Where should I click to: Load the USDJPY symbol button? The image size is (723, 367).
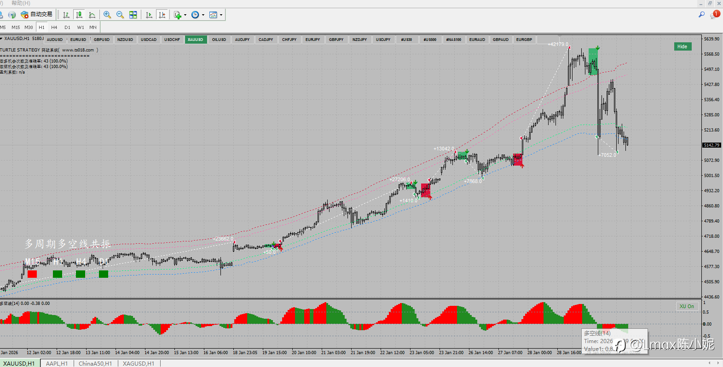(x=383, y=40)
